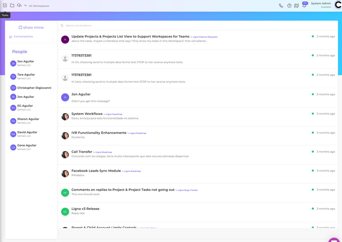Click the cloud upload icon
The width and height of the screenshot is (342, 242).
19,6
